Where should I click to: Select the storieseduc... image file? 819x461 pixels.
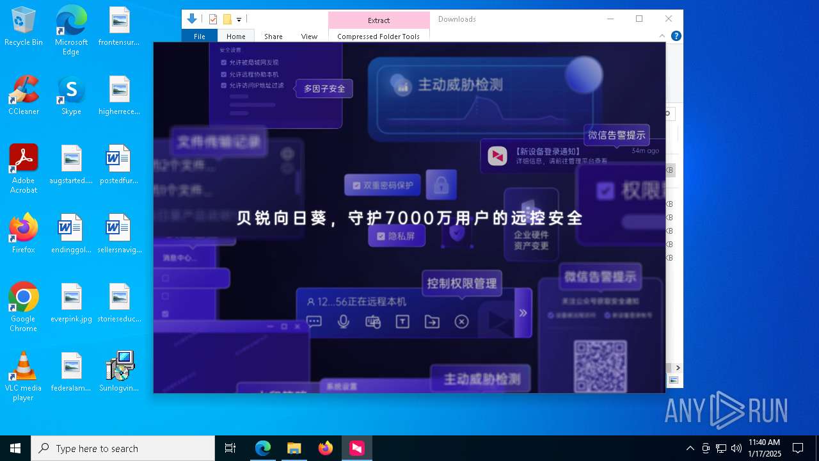tap(119, 303)
